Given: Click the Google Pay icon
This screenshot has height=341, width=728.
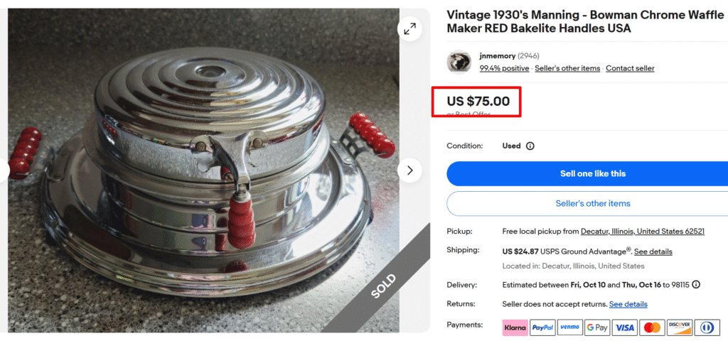Looking at the screenshot, I should 597,328.
